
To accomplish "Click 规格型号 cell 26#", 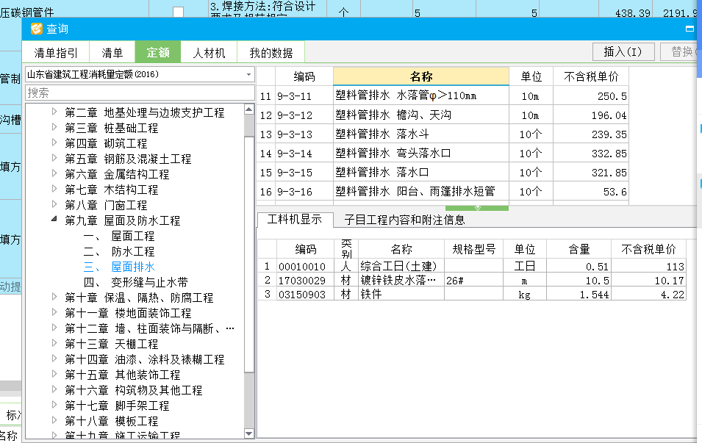I will click(473, 280).
